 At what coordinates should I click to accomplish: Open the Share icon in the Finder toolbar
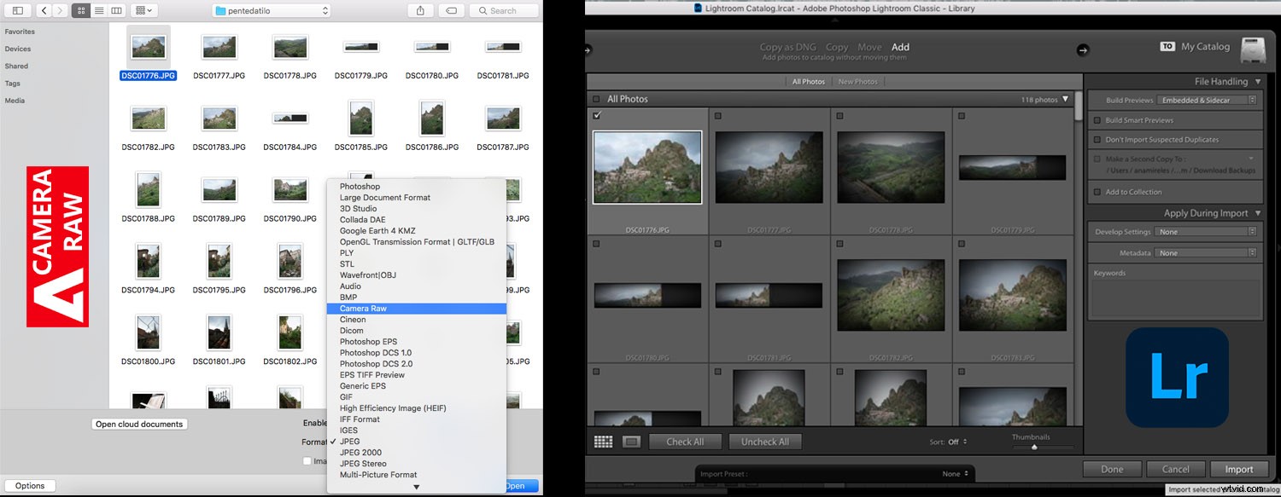pos(418,10)
